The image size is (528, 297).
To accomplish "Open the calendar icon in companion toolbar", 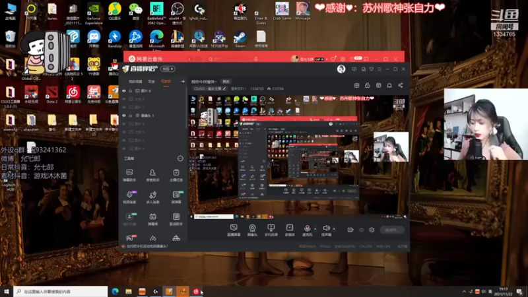I will (356, 85).
